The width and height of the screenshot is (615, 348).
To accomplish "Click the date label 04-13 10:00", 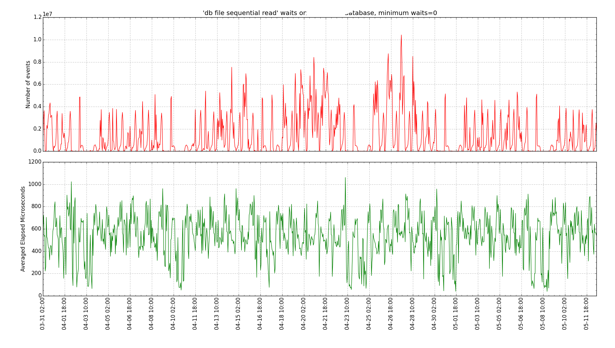I will (x=217, y=314).
